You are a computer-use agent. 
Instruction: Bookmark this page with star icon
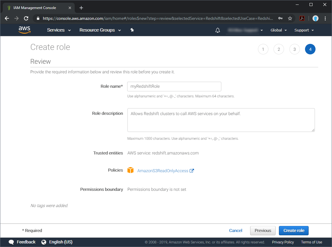click(x=290, y=18)
